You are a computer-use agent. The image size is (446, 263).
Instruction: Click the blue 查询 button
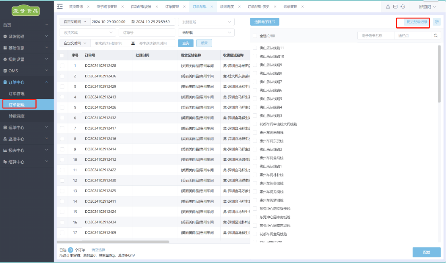tap(186, 43)
